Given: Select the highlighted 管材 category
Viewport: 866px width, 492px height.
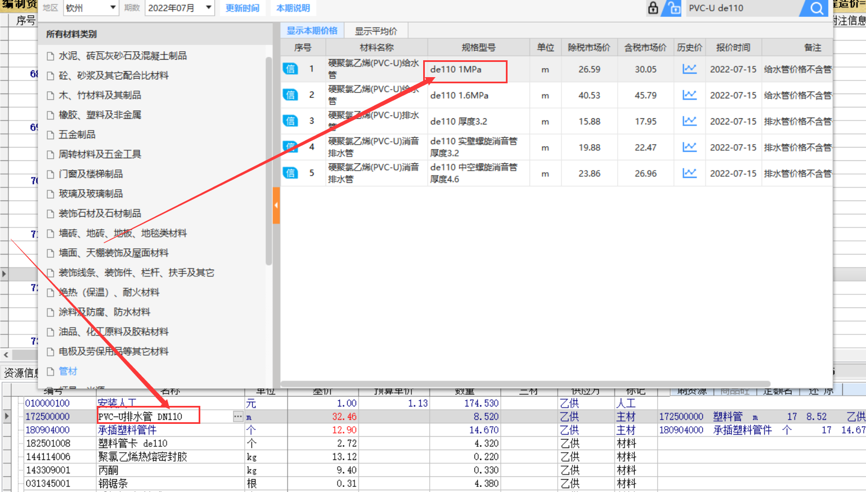Looking at the screenshot, I should click(x=68, y=371).
